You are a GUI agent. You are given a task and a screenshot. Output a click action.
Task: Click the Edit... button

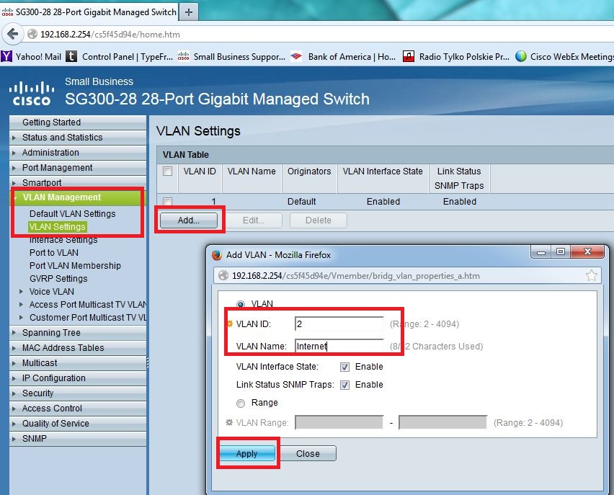coord(254,220)
